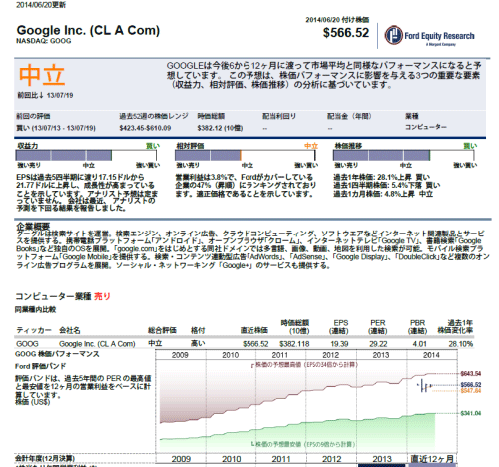Click the PBR (連結) column header
Viewport: 499px width, 467px height.
click(417, 327)
